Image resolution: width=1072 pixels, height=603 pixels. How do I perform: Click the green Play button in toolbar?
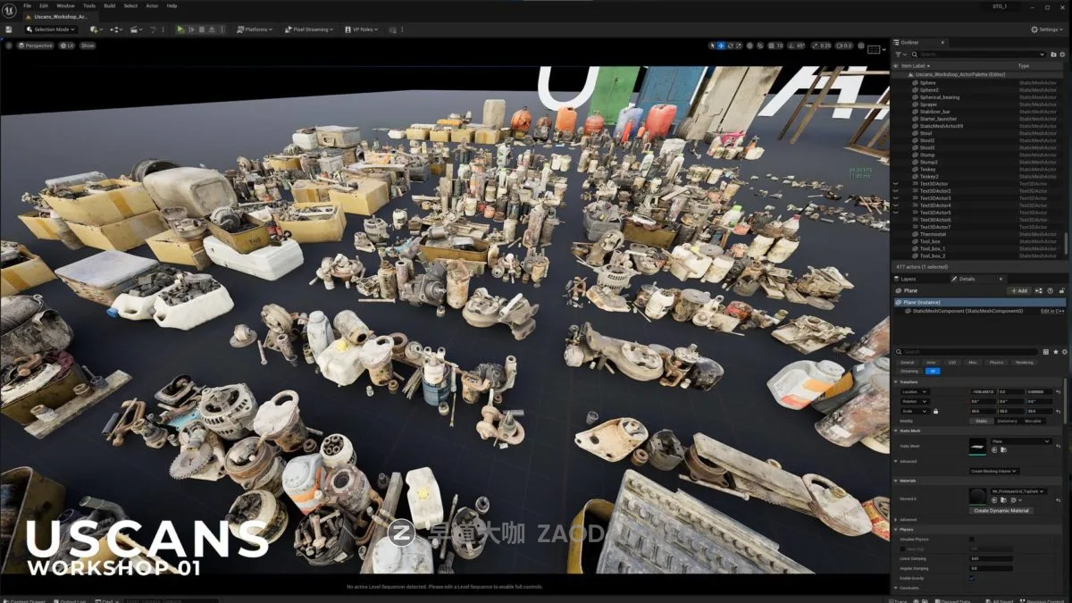[180, 29]
